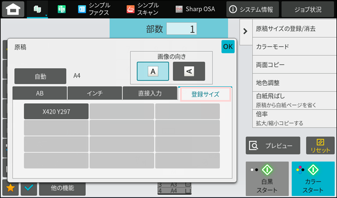Select rotated image orientation

tap(189, 71)
